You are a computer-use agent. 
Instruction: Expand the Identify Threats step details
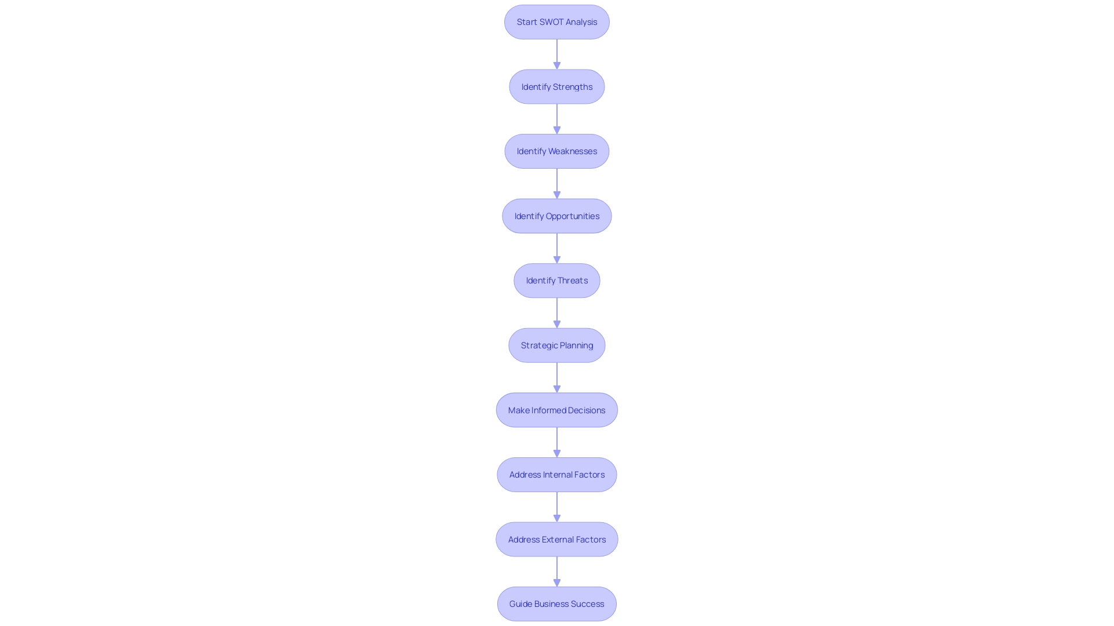pos(557,281)
